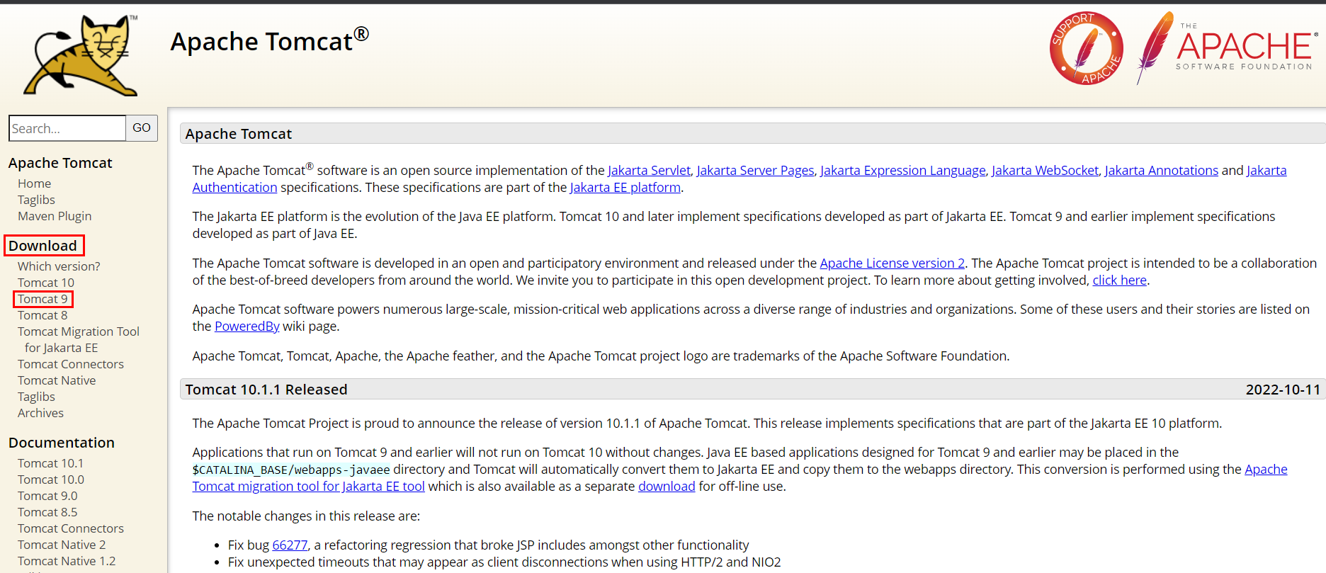1326x573 pixels.
Task: Open the Support Apache badge
Action: pyautogui.click(x=1087, y=48)
